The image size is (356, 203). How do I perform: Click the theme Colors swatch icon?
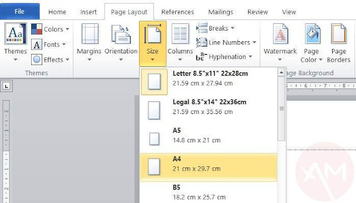pos(37,29)
